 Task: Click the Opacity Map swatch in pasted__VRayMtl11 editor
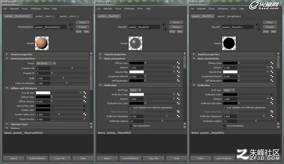pos(230,72)
